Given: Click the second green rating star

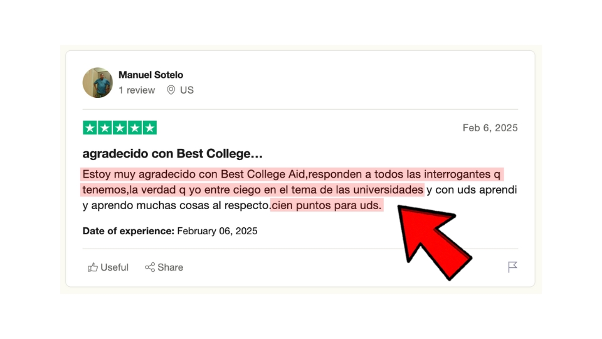Looking at the screenshot, I should pyautogui.click(x=105, y=127).
